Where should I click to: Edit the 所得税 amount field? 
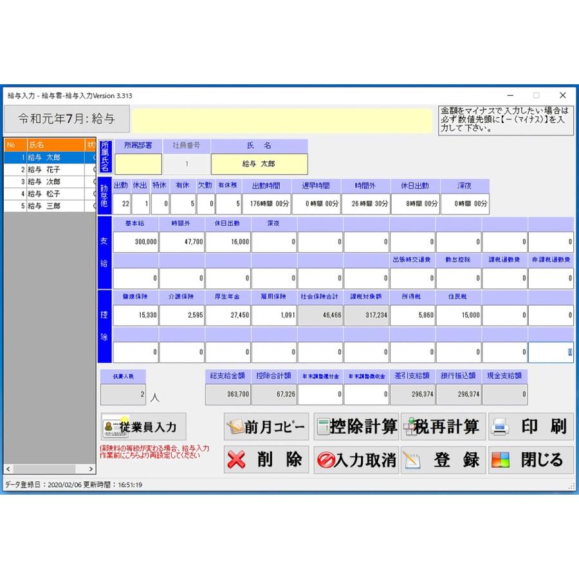(412, 315)
